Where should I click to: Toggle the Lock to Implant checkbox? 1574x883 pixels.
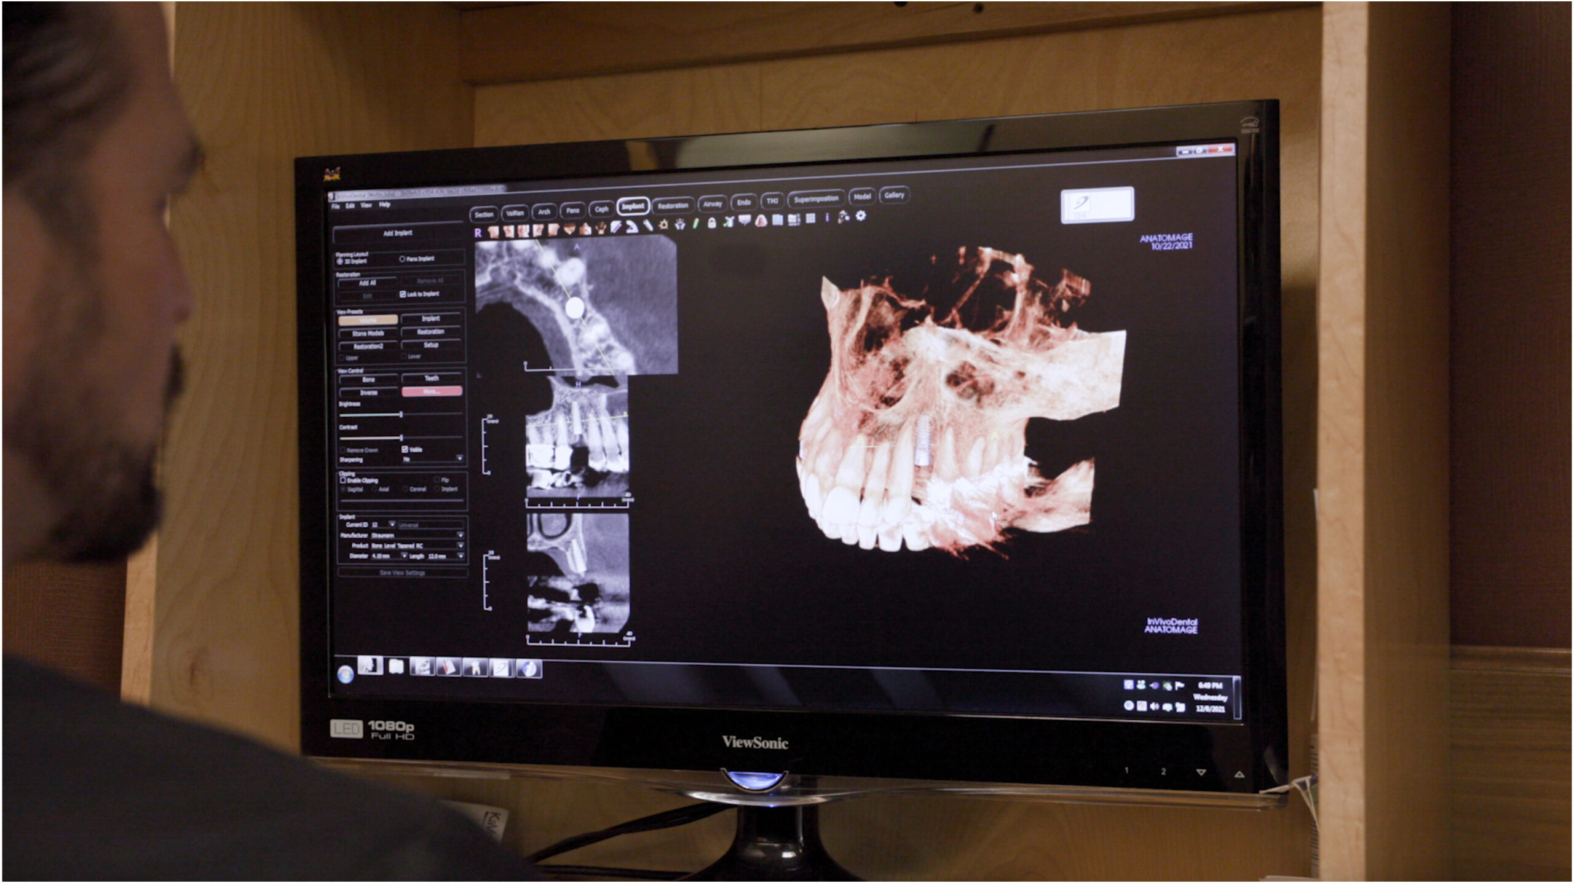403,294
